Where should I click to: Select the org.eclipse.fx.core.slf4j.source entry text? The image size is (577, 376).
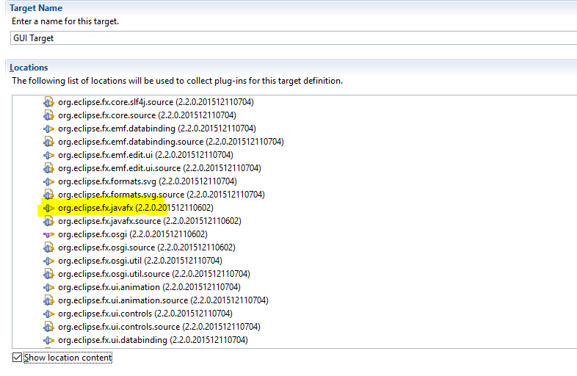click(156, 102)
